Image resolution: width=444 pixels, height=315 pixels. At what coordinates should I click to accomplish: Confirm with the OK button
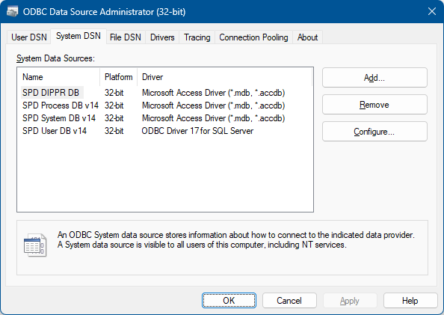click(229, 301)
